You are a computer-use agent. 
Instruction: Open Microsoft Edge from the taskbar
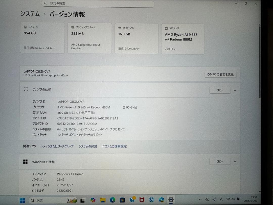[x=112, y=200]
